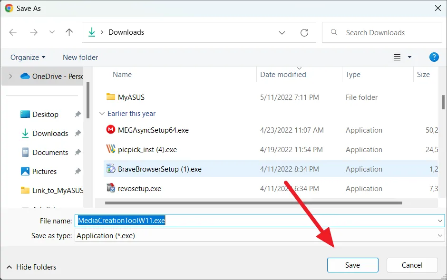Open the view layout options dropdown
This screenshot has width=447, height=280.
click(x=409, y=57)
